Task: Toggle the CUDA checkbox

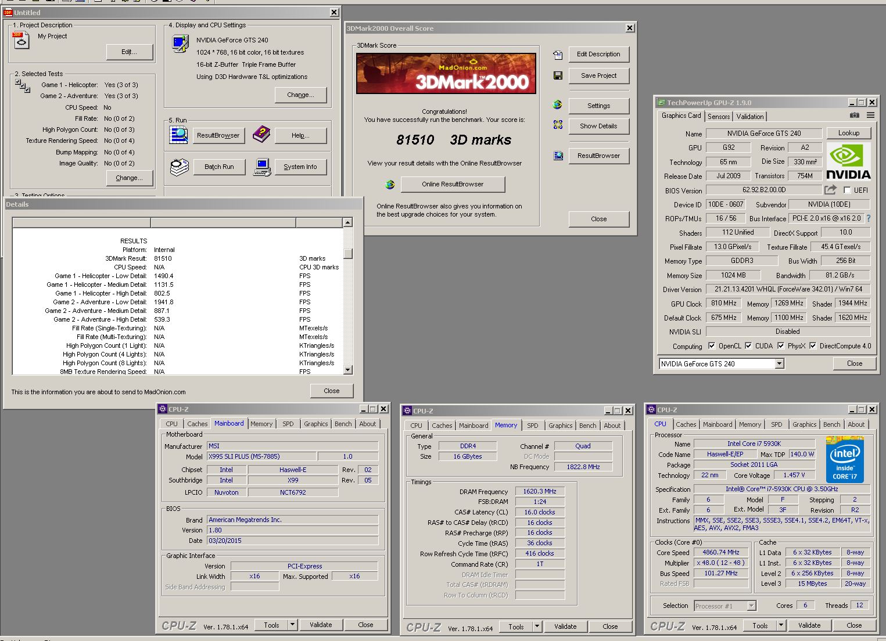Action: (x=748, y=346)
